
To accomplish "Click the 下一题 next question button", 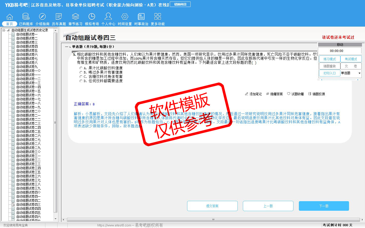I will pyautogui.click(x=324, y=206).
